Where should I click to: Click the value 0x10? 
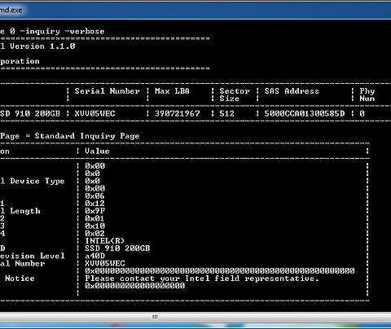94,226
